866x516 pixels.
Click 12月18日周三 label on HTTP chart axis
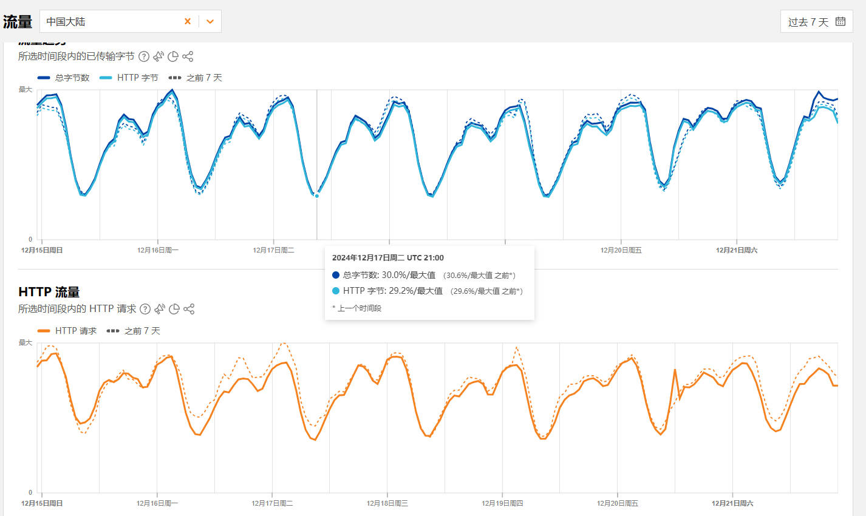[x=387, y=503]
